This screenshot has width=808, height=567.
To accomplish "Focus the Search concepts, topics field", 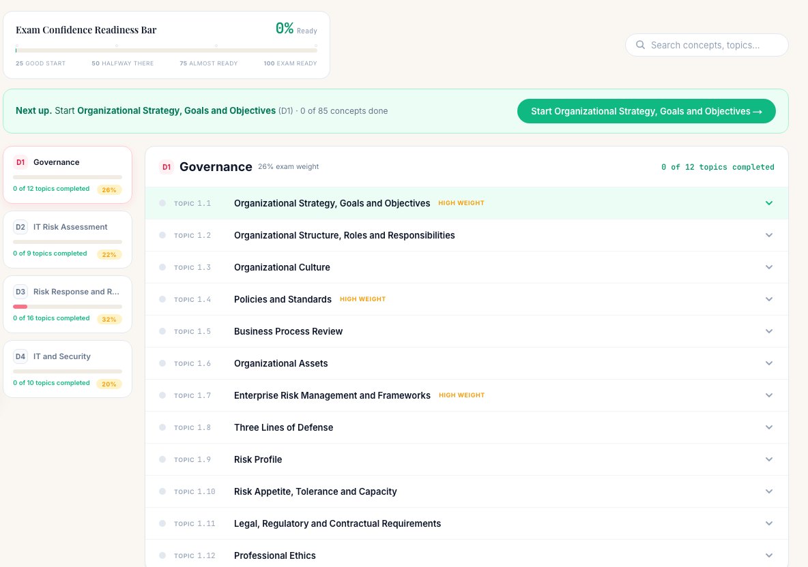I will point(707,45).
